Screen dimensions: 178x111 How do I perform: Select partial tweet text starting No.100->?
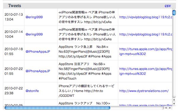[x=84, y=103]
